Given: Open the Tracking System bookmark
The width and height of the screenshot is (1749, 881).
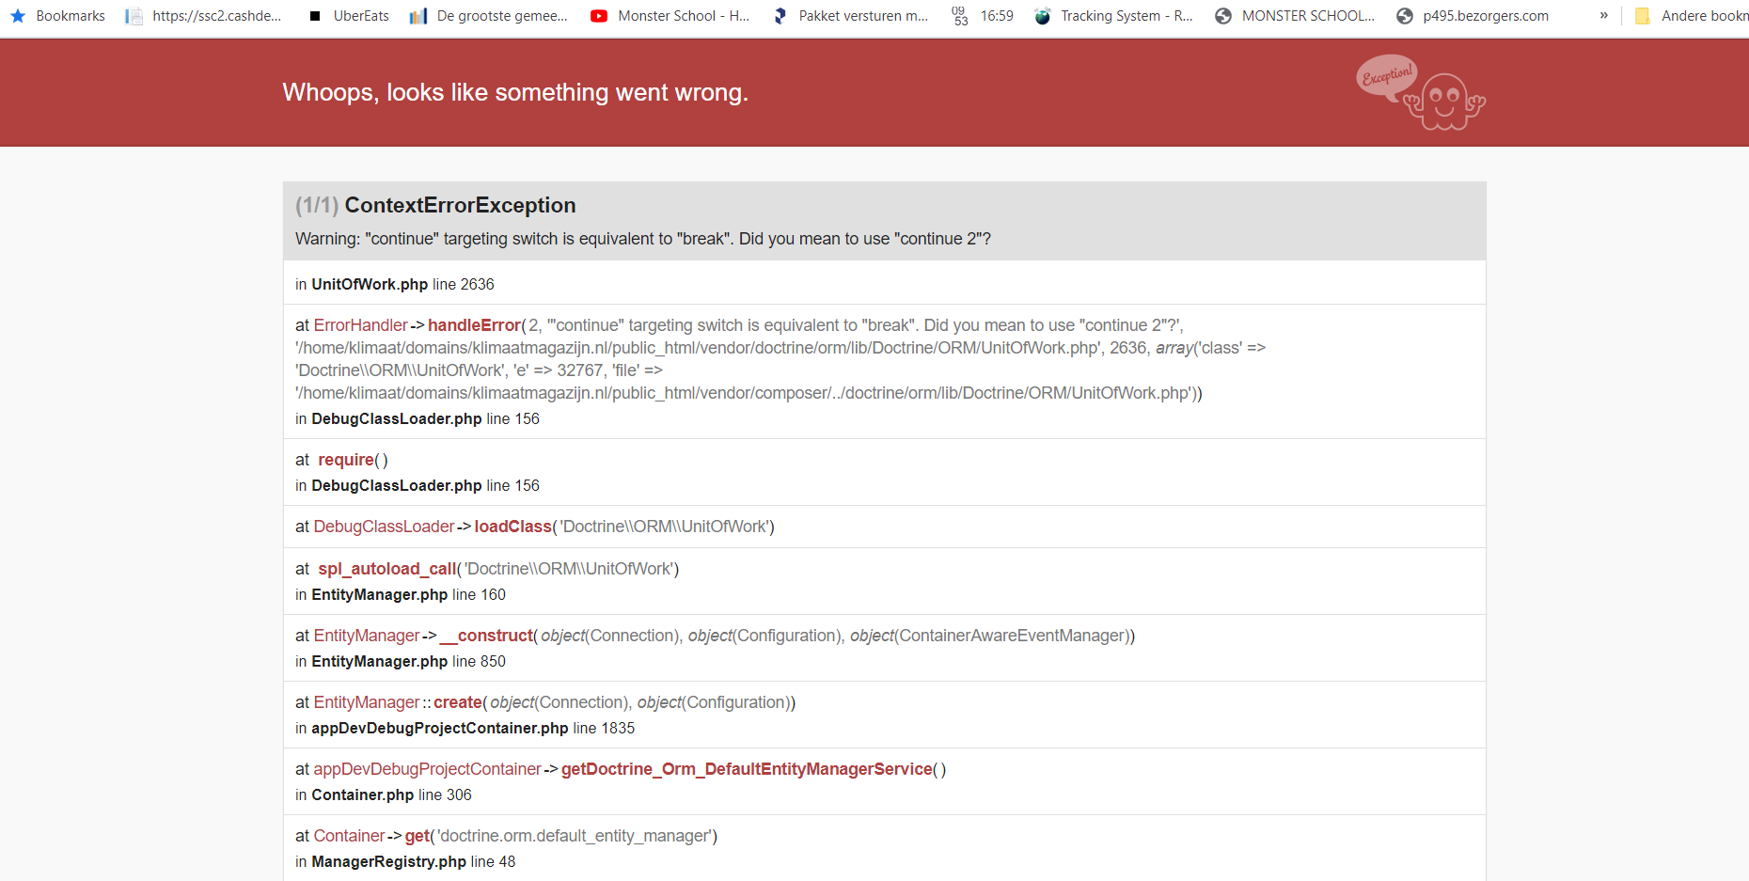Looking at the screenshot, I should 1113,16.
